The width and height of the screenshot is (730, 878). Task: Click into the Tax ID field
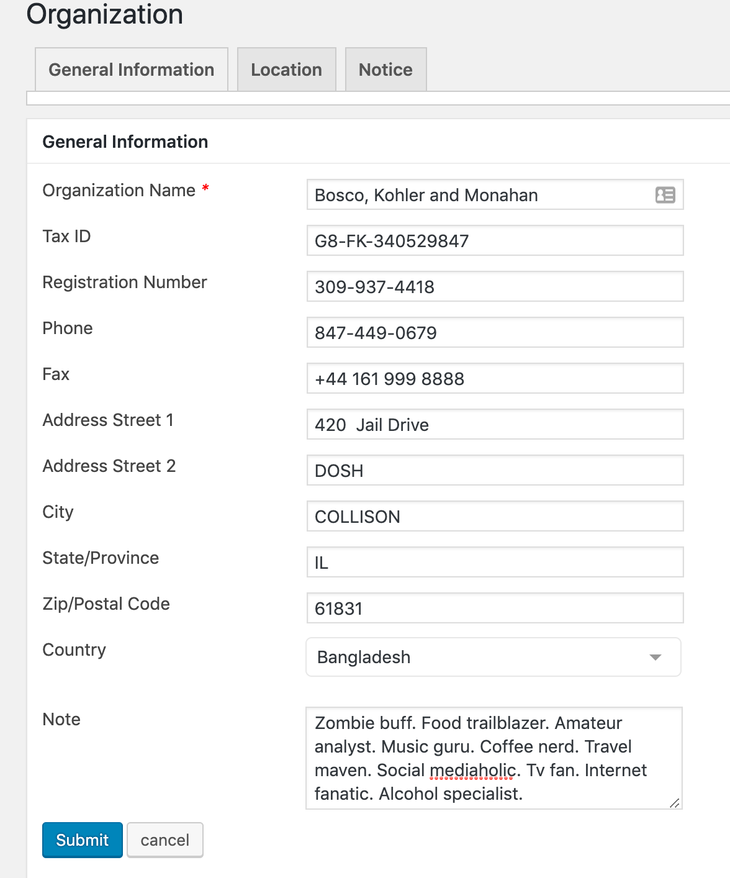(x=495, y=241)
